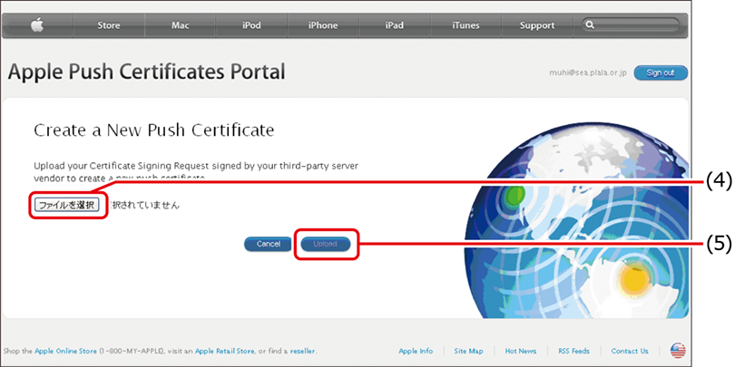Click the Sign out button
This screenshot has height=367, width=735.
pyautogui.click(x=661, y=73)
